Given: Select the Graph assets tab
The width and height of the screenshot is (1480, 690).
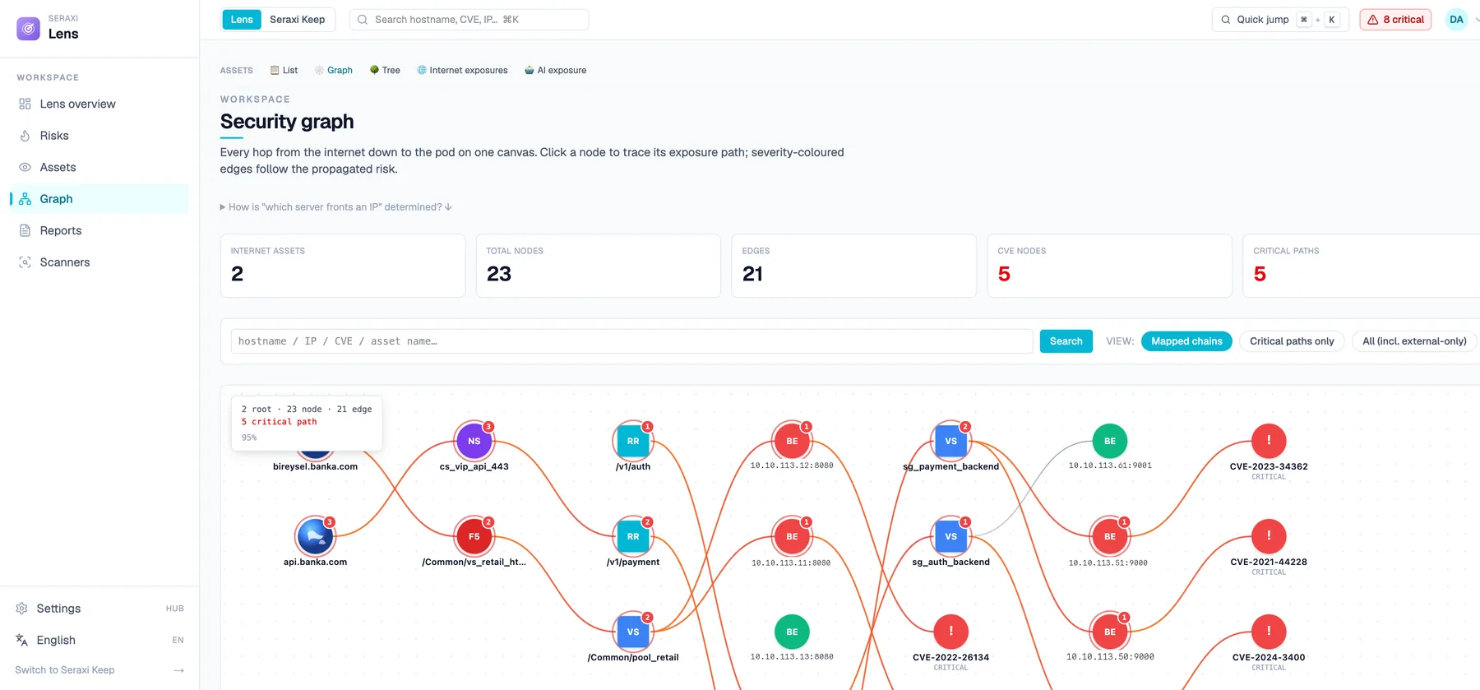Looking at the screenshot, I should point(334,70).
